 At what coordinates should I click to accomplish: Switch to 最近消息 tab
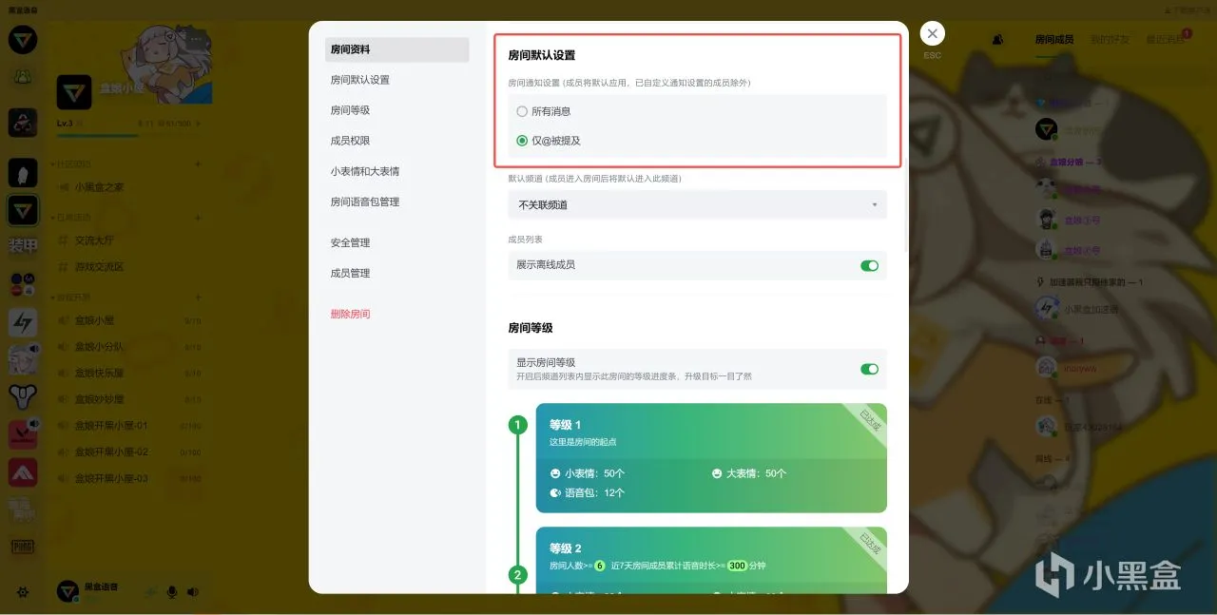coord(1165,40)
